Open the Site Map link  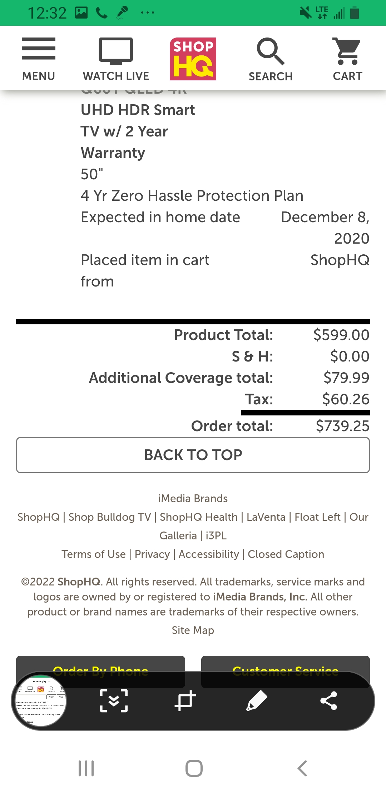193,630
